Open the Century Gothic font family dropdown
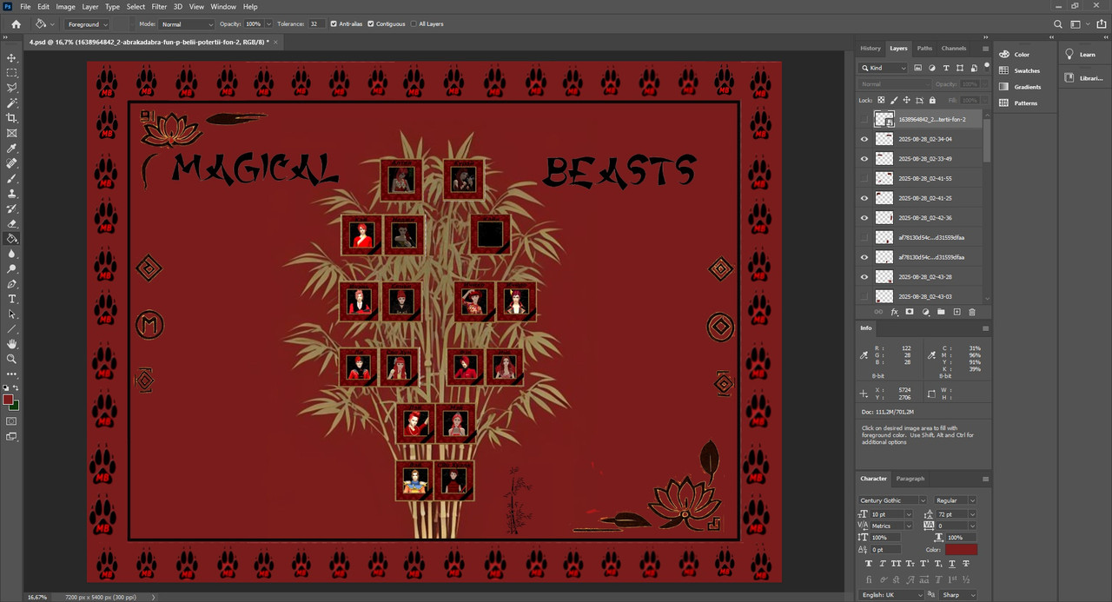 [x=892, y=500]
